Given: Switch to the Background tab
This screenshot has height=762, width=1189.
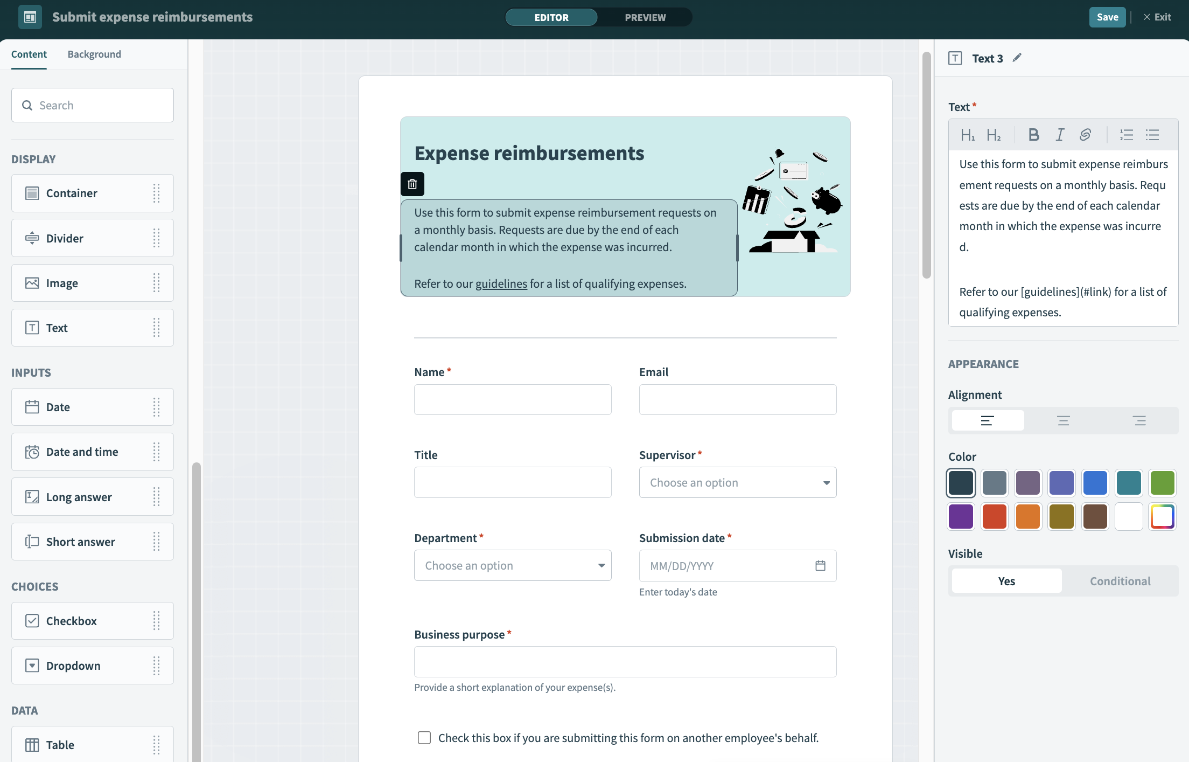Looking at the screenshot, I should coord(94,54).
